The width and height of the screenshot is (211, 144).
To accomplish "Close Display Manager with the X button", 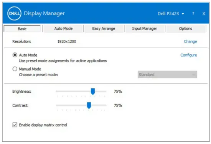I will point(204,13).
